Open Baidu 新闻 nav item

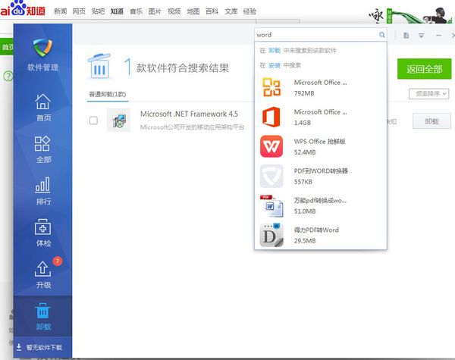(x=61, y=11)
